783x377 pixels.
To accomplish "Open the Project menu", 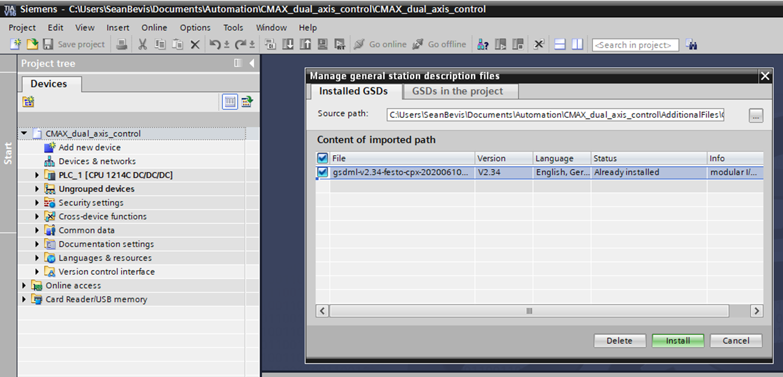I will pos(22,27).
